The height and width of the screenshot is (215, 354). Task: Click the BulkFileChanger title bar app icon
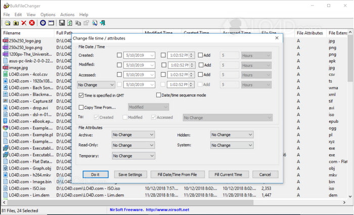pyautogui.click(x=6, y=6)
